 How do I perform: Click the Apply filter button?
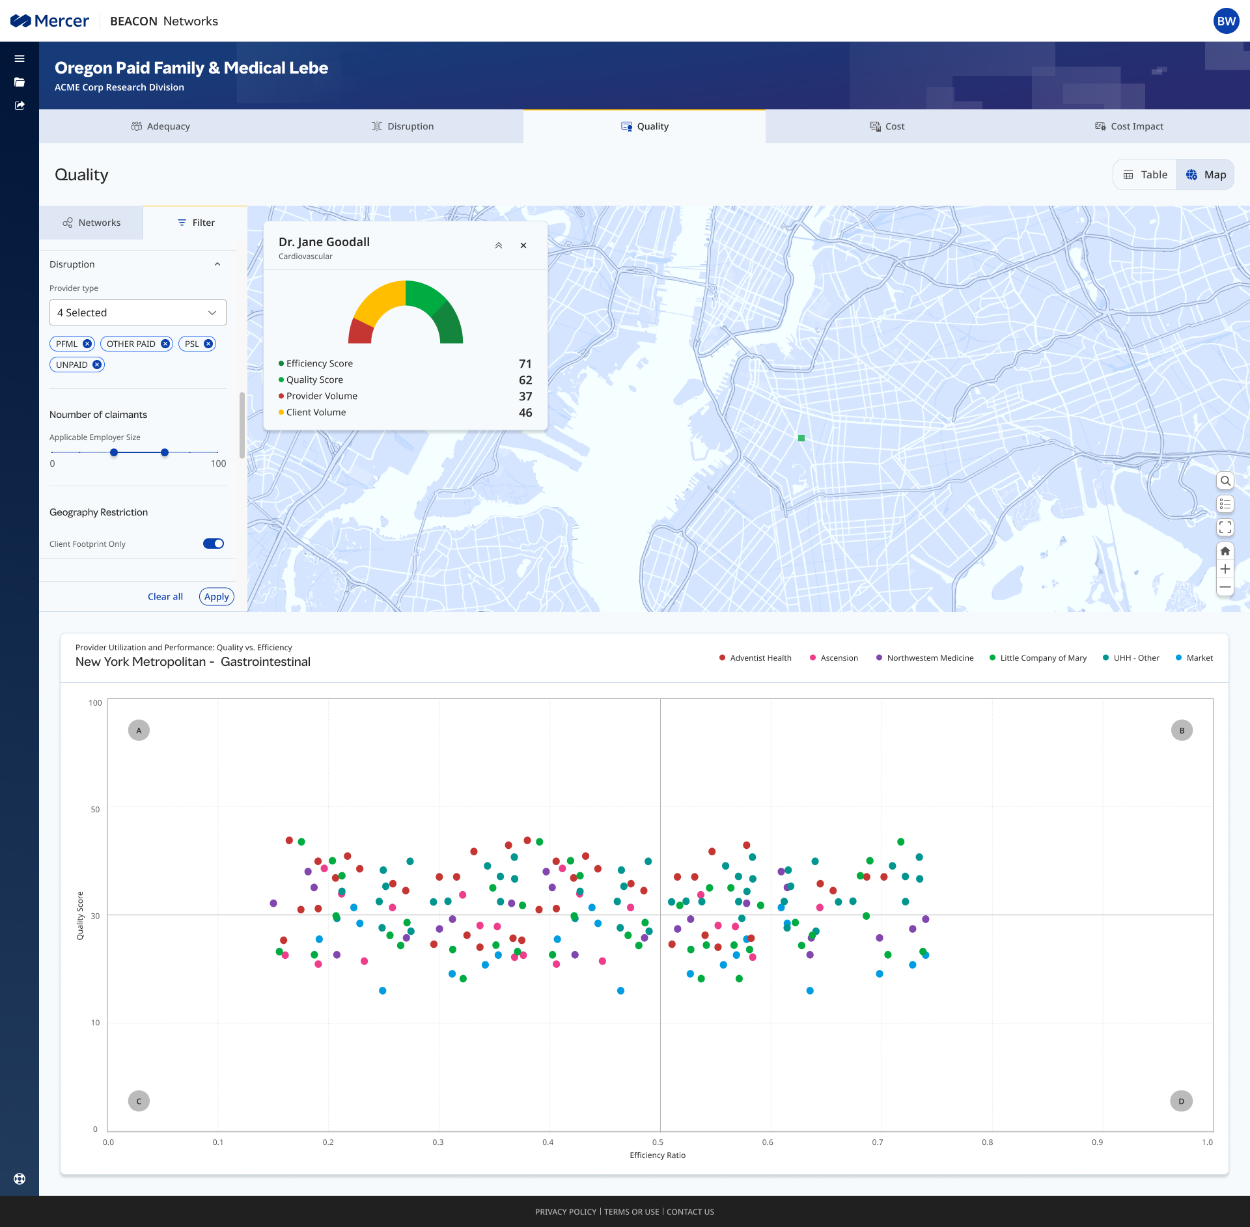pyautogui.click(x=216, y=597)
